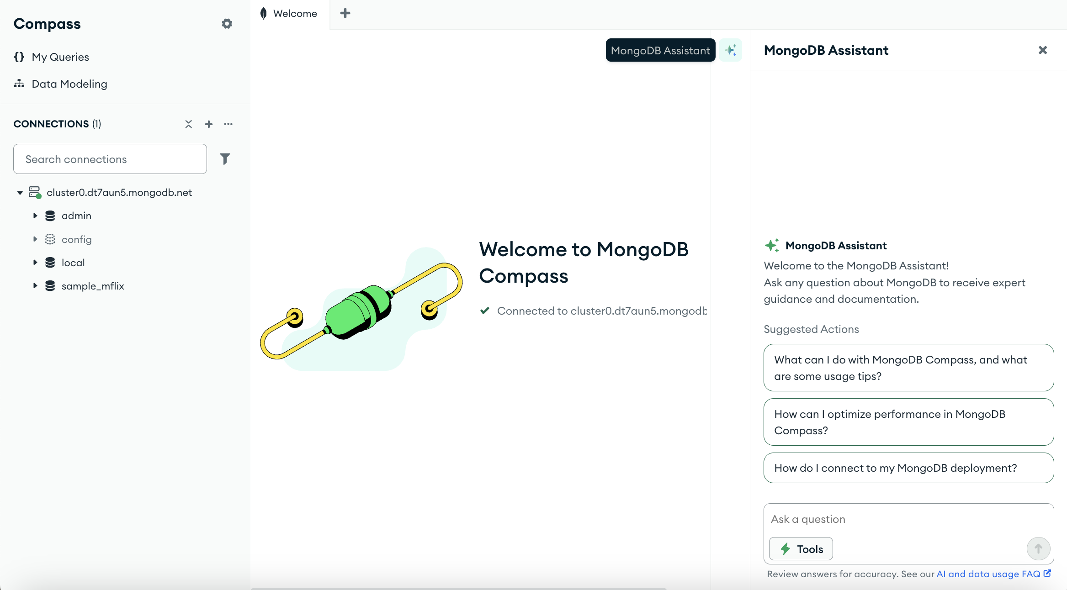The width and height of the screenshot is (1067, 590).
Task: Open Compass settings gear icon
Action: [x=227, y=24]
